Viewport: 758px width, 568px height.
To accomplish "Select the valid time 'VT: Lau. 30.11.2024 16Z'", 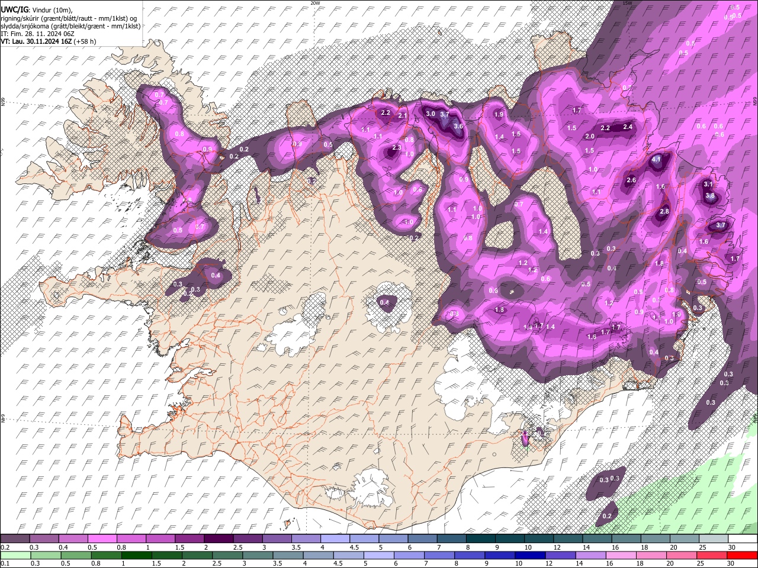I will pyautogui.click(x=37, y=41).
